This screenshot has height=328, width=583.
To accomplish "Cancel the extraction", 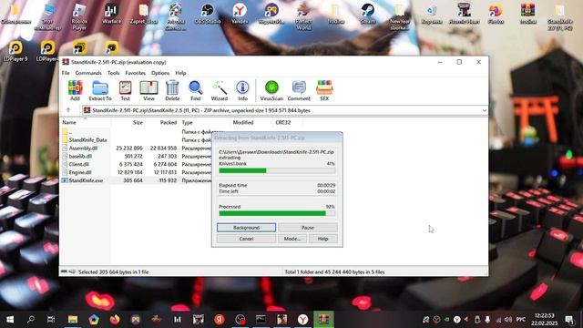I will 246,239.
